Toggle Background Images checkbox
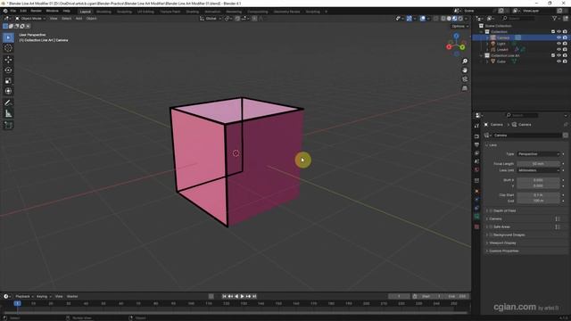 pos(491,235)
